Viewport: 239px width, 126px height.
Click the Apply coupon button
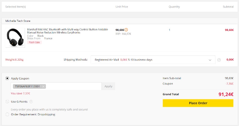tap(108, 86)
